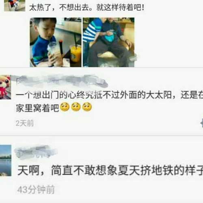
Task: Tap the middle dizzy-face emoji
Action: click(76, 107)
